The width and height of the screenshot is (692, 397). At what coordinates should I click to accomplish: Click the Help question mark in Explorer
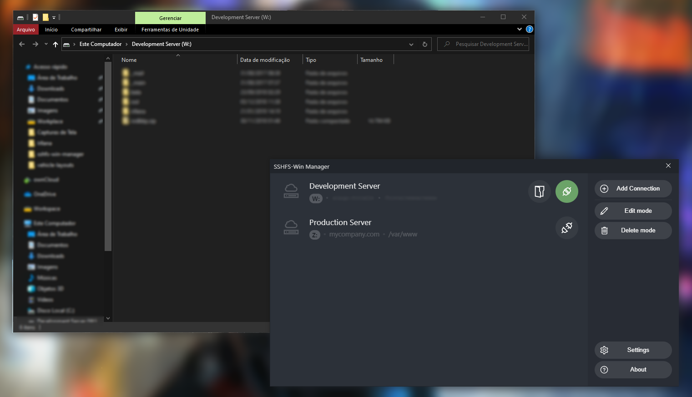click(529, 29)
